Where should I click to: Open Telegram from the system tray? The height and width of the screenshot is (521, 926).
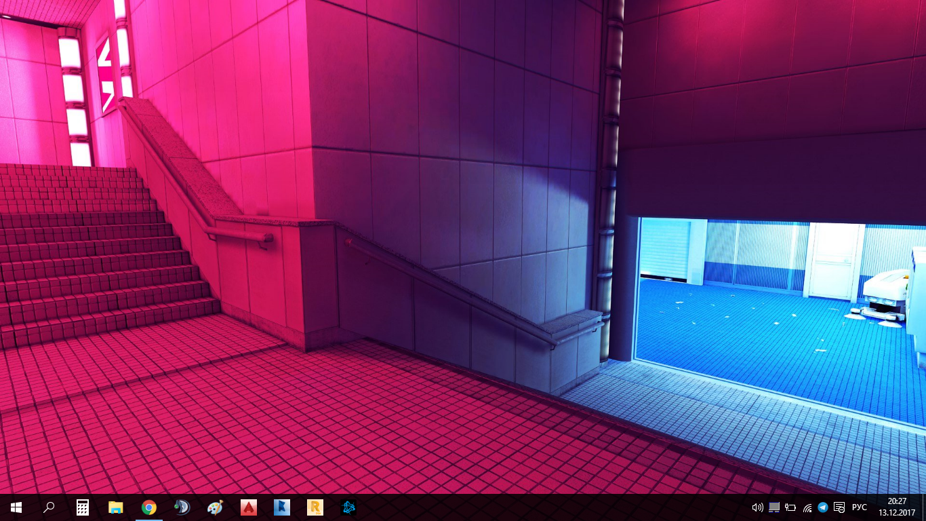823,507
